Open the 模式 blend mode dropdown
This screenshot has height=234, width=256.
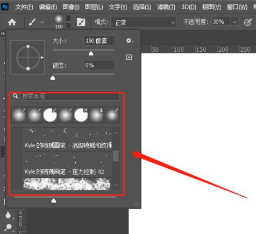144,23
